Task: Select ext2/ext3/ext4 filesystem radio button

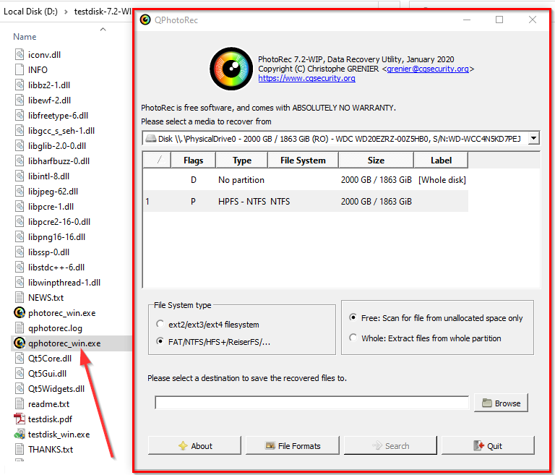Action: [x=160, y=324]
